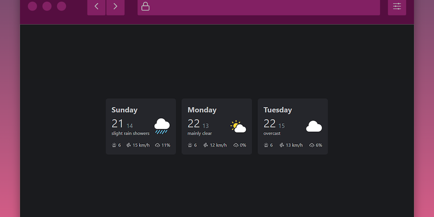Click Monday's low temperature 13
434x217 pixels.
[x=206, y=126]
